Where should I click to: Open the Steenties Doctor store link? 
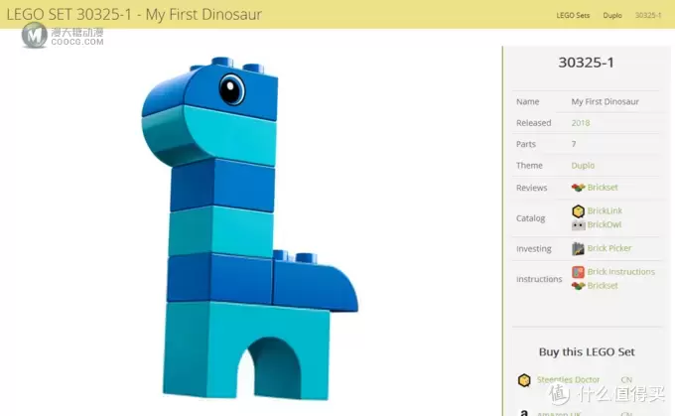click(568, 380)
